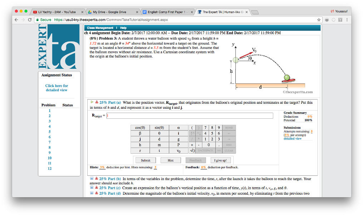This screenshot has height=215, width=363.
Task: Open the detailed view link under Submissions
Action: click(x=293, y=139)
